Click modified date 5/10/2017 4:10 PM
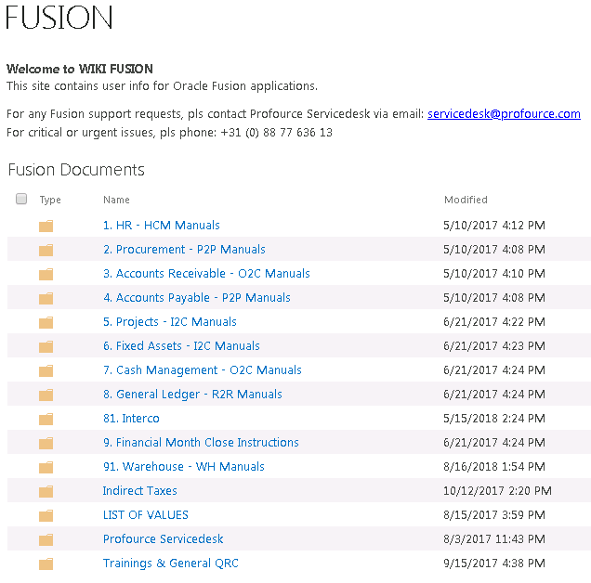 click(494, 274)
